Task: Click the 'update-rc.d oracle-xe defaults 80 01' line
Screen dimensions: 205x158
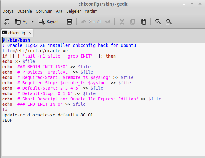Action: (x=48, y=115)
